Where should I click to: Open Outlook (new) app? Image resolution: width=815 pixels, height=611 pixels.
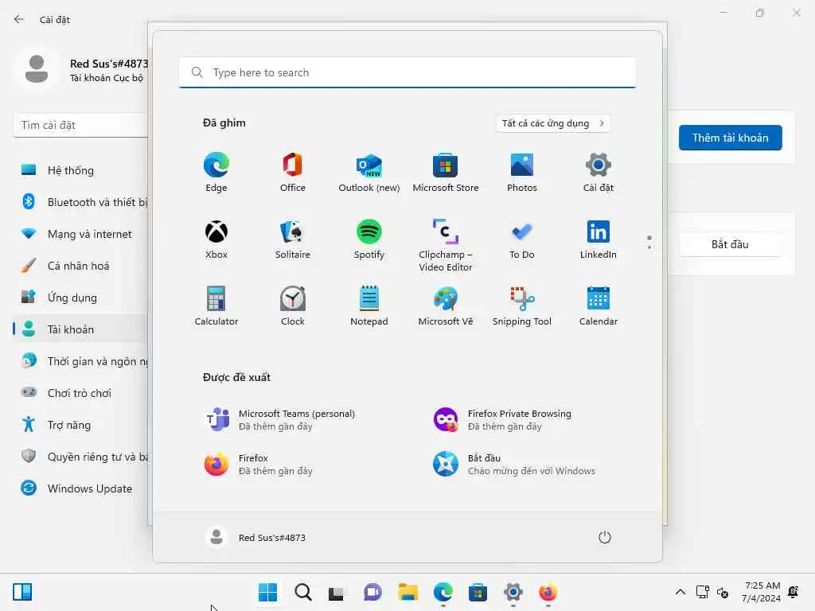tap(369, 173)
